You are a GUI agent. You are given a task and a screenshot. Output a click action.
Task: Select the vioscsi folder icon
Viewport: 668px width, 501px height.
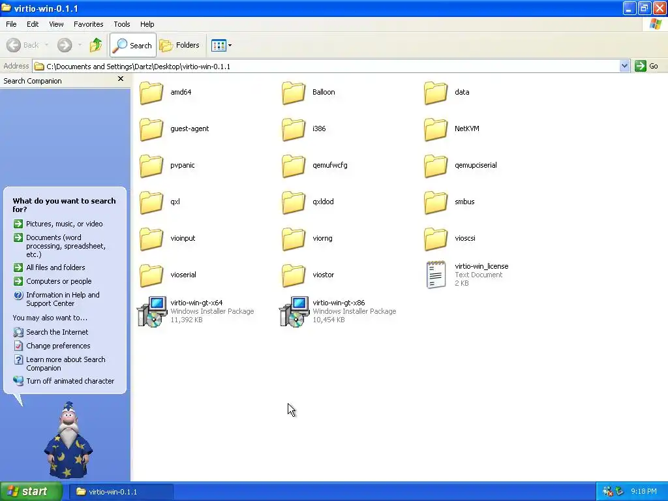pos(436,239)
